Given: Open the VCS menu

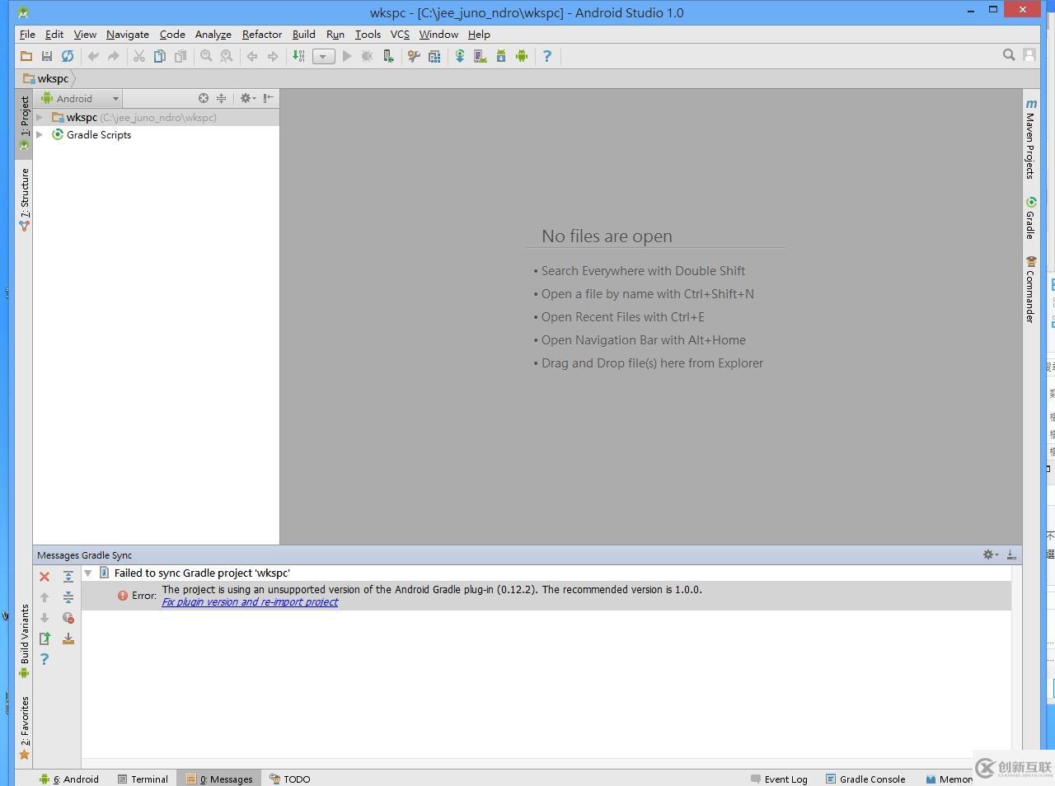Looking at the screenshot, I should tap(400, 34).
